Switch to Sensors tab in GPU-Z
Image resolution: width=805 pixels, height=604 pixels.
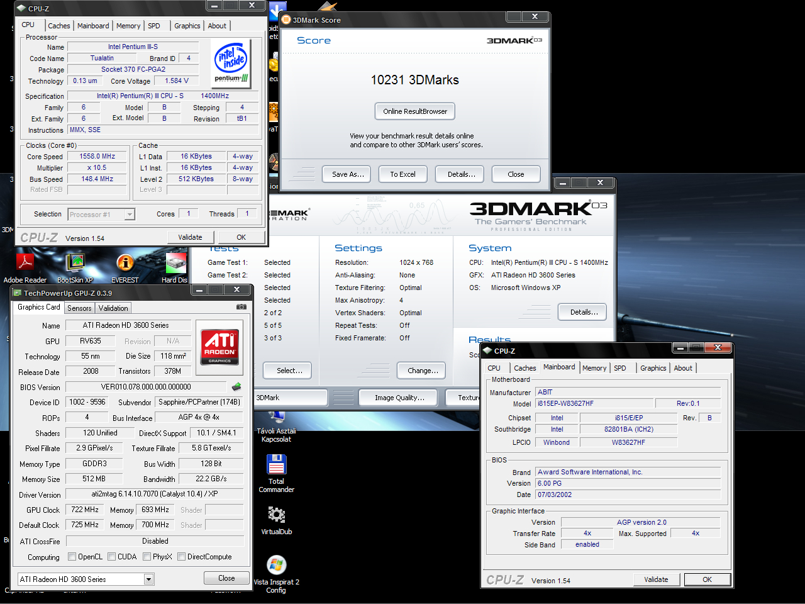[x=79, y=308]
